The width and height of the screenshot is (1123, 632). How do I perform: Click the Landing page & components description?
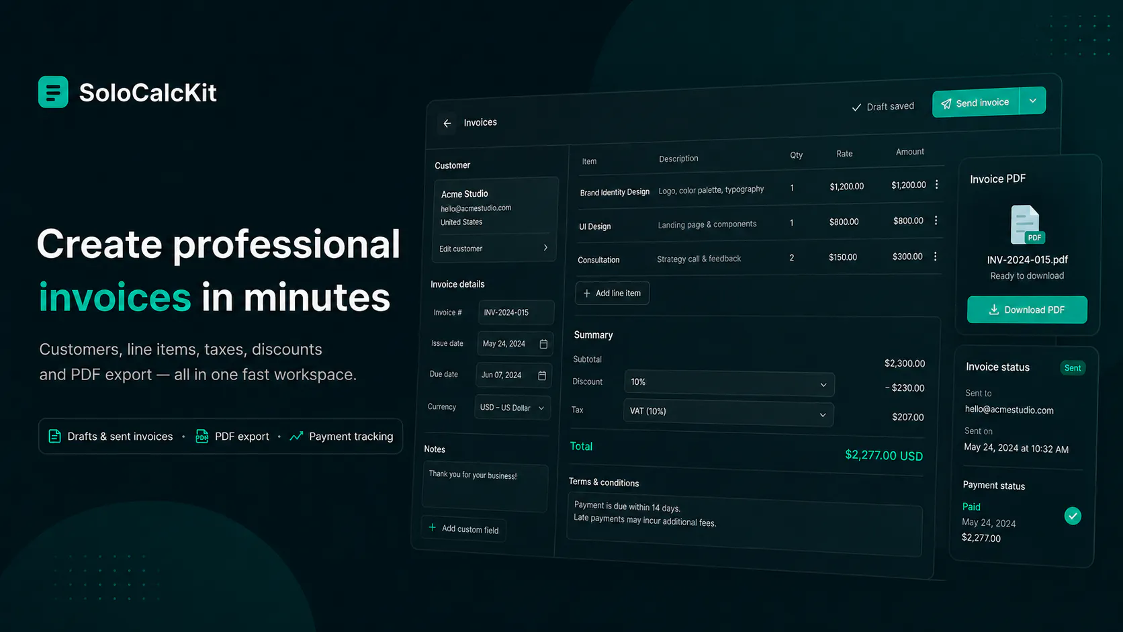707,224
